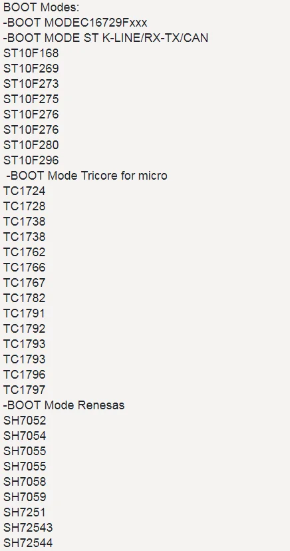Click the "-BOOT MODE ST K-LINE/RX-TX/CAN" line
Screen dimensions: 290x551
point(106,38)
